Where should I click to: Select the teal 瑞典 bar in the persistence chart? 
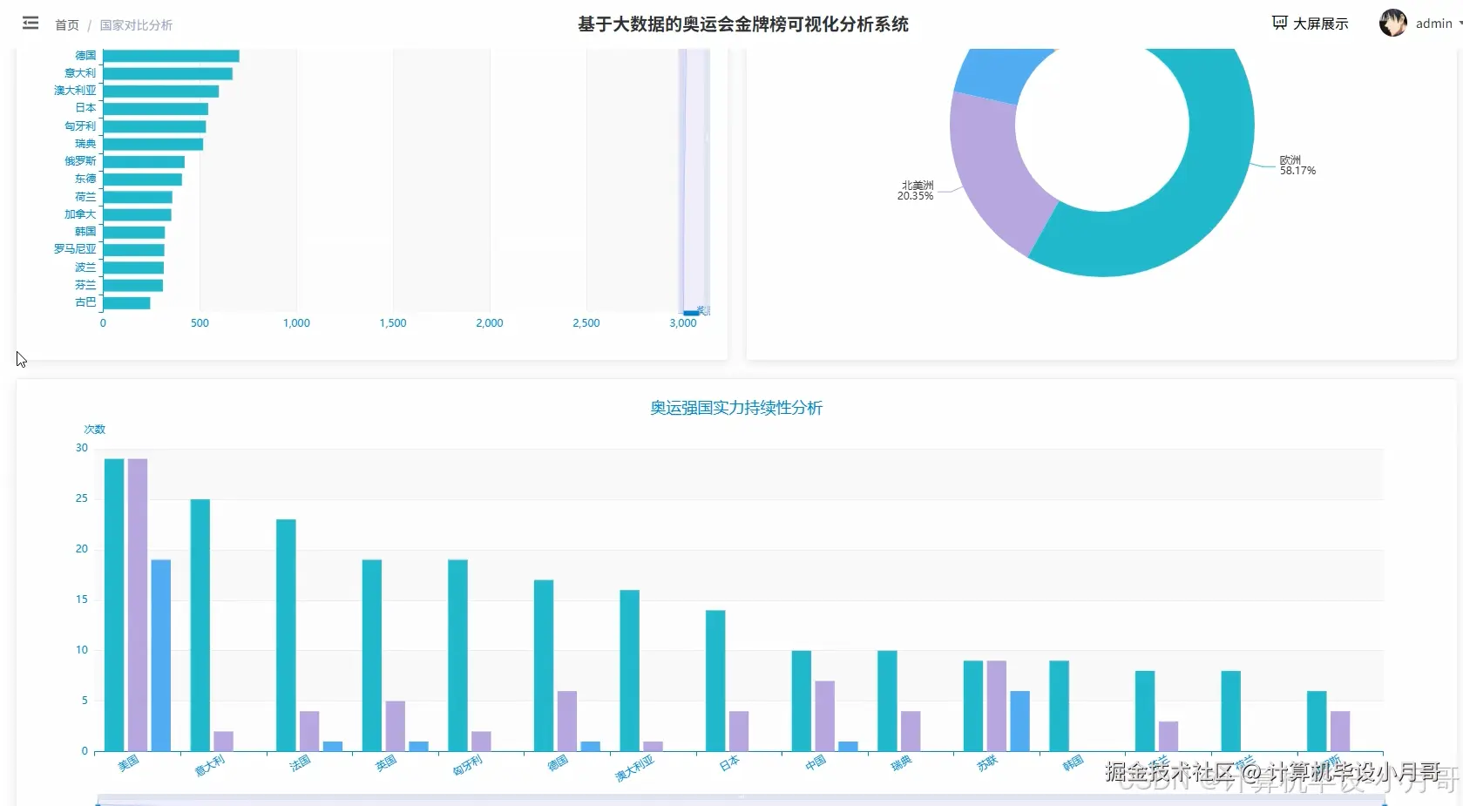[887, 701]
